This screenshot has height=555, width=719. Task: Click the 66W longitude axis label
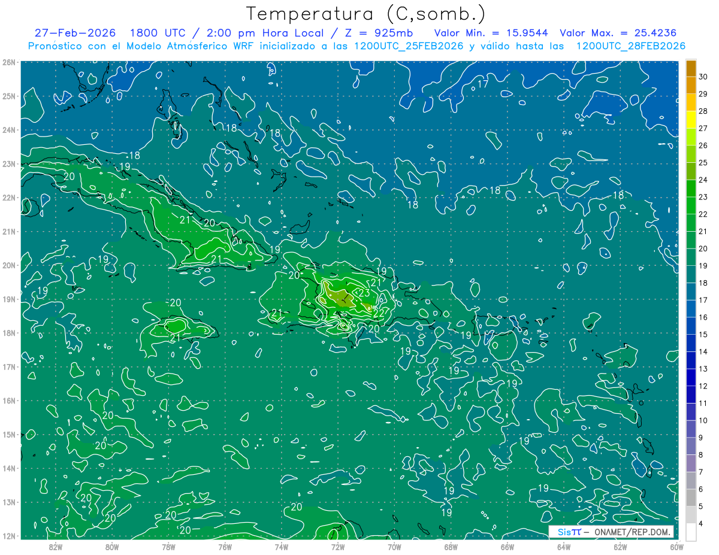(x=507, y=546)
